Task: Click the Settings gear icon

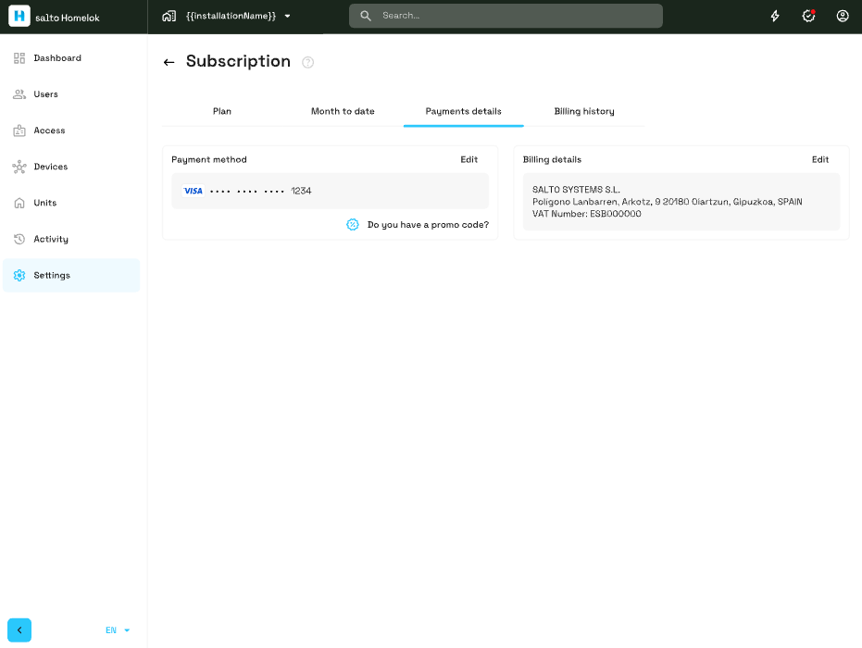Action: click(x=19, y=275)
